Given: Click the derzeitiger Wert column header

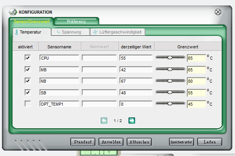Looking at the screenshot, I should point(136,47).
